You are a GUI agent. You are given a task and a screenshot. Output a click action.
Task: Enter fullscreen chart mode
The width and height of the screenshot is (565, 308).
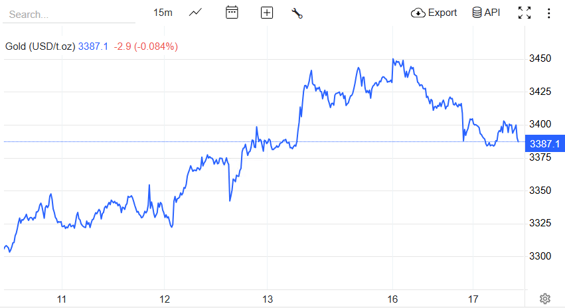(525, 13)
